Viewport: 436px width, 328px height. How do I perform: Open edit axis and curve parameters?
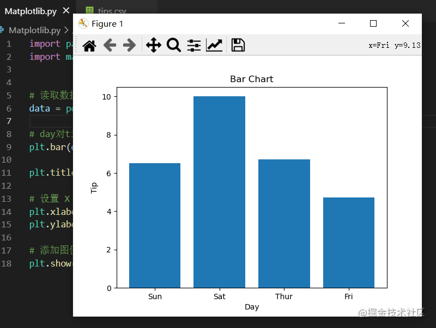(214, 46)
